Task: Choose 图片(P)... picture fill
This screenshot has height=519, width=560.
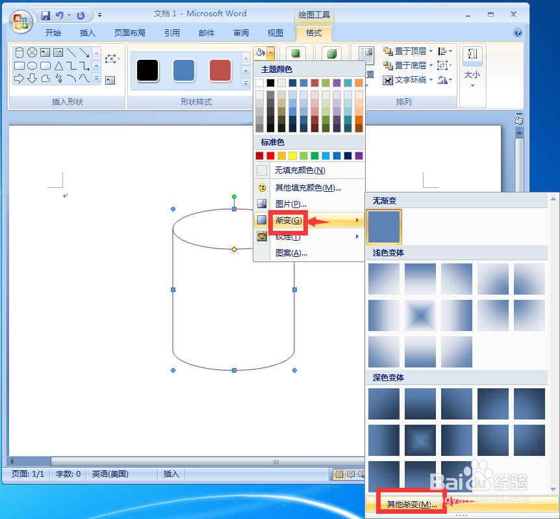Action: [309, 204]
